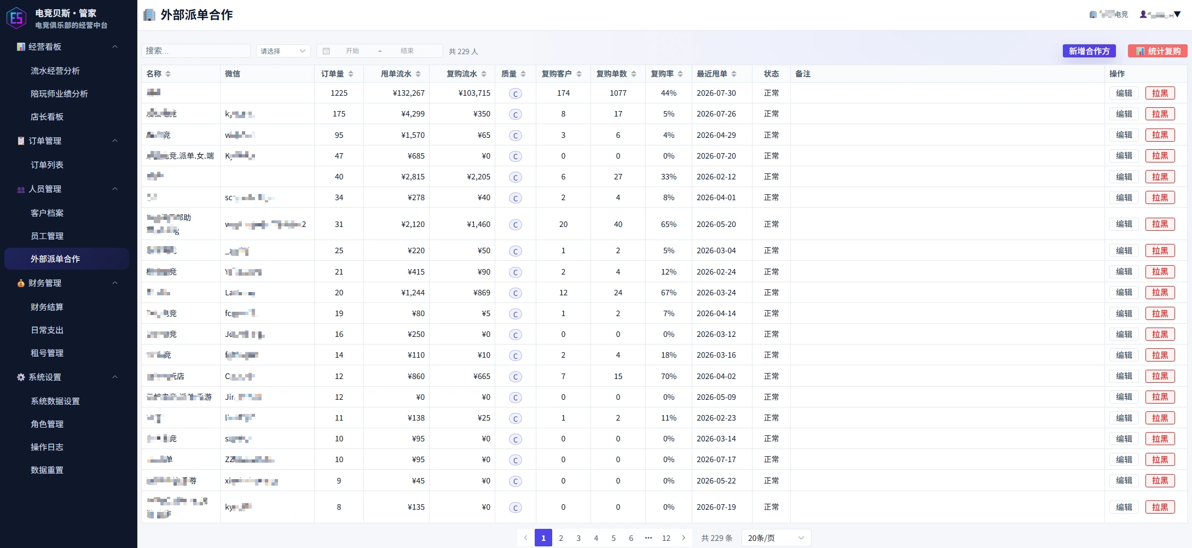Screen dimensions: 1192x548
Task: Open quality C icon for ¥685 row
Action: coord(515,156)
